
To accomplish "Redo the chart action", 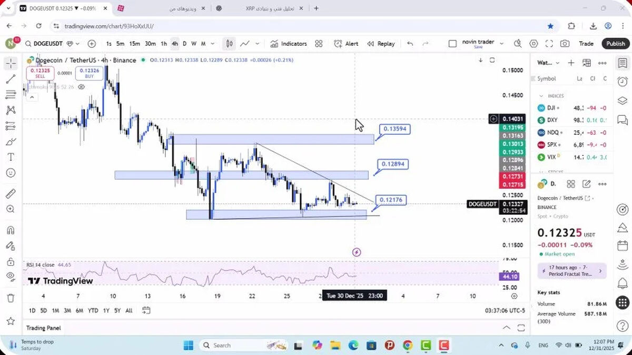I will pos(426,44).
